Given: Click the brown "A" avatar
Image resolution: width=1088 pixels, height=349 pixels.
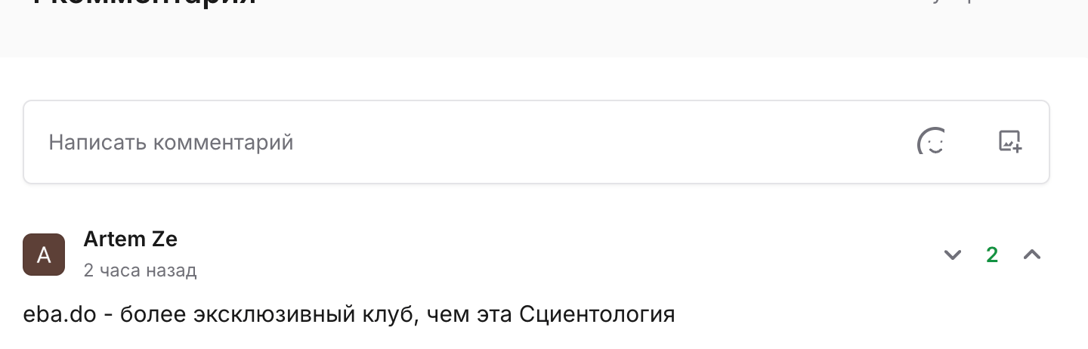Looking at the screenshot, I should pos(44,255).
